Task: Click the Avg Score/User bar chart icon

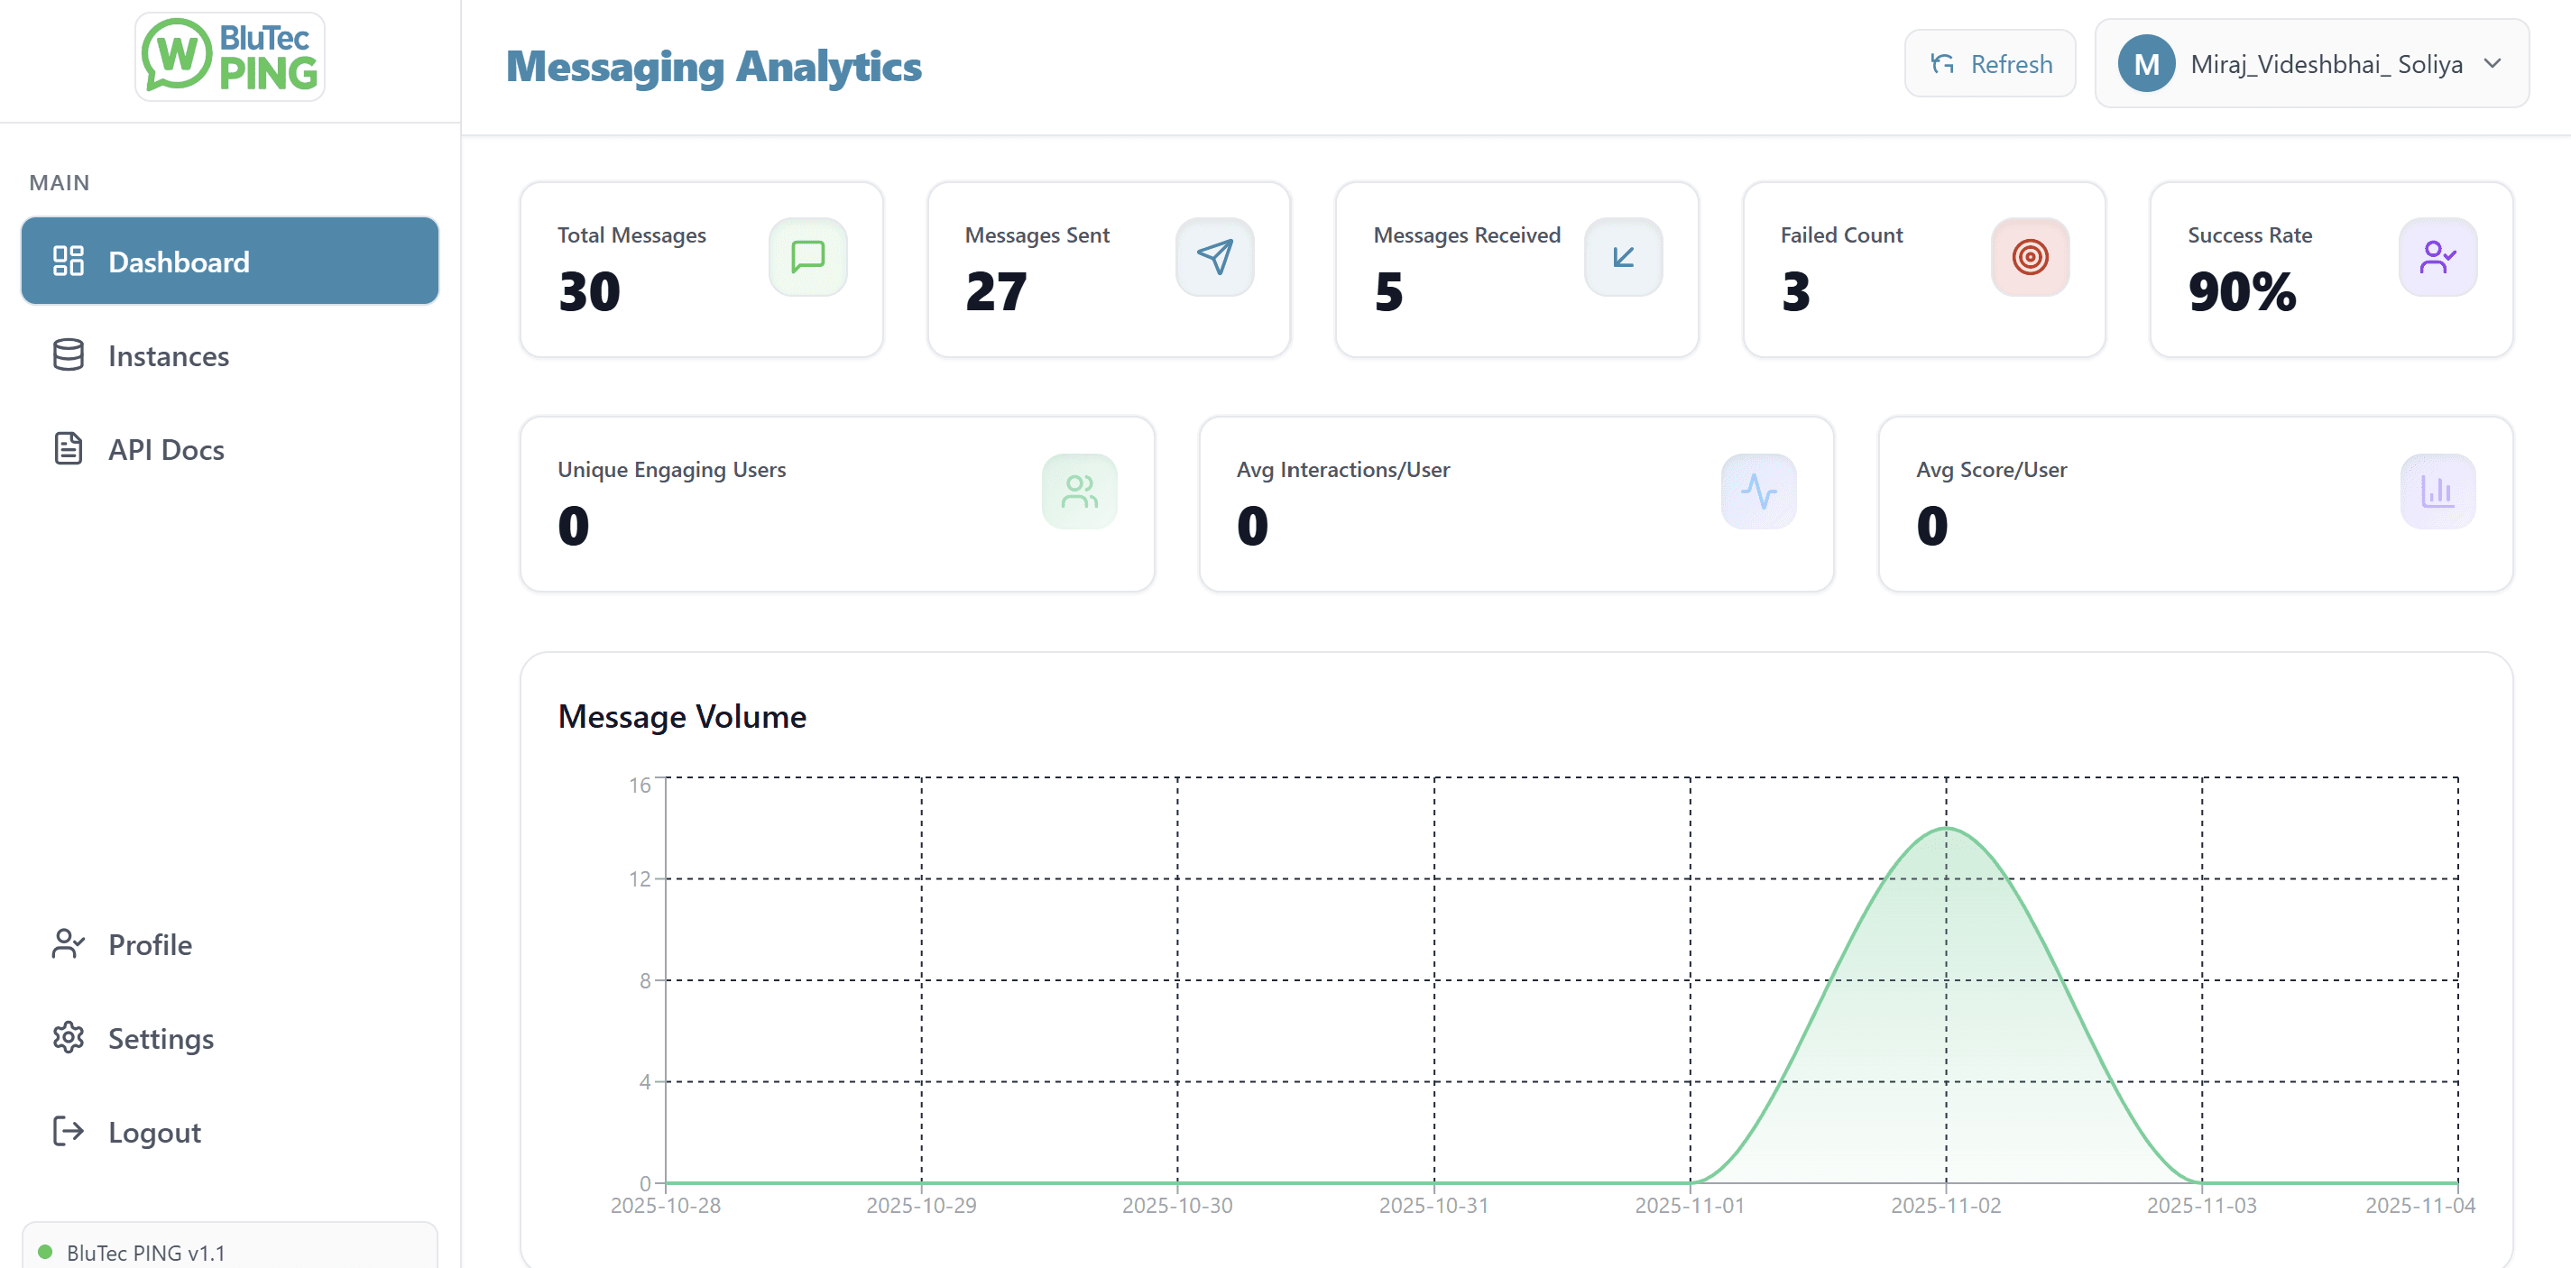Action: (x=2437, y=491)
